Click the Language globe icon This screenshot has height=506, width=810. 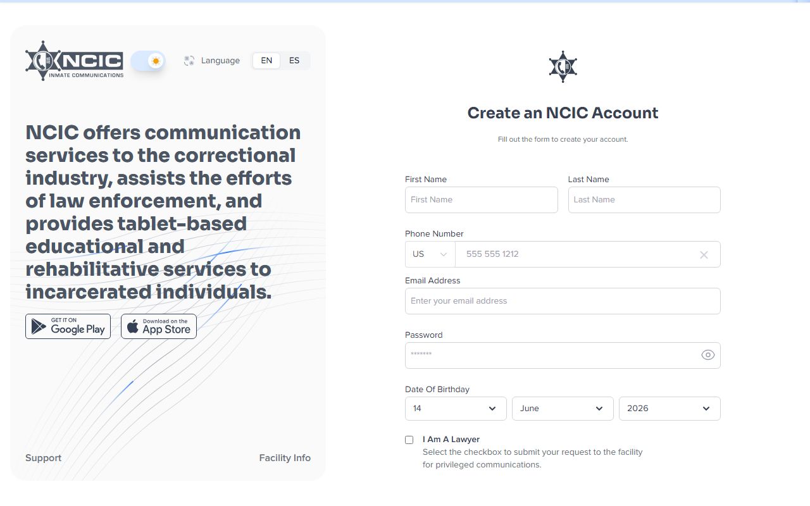(x=189, y=61)
